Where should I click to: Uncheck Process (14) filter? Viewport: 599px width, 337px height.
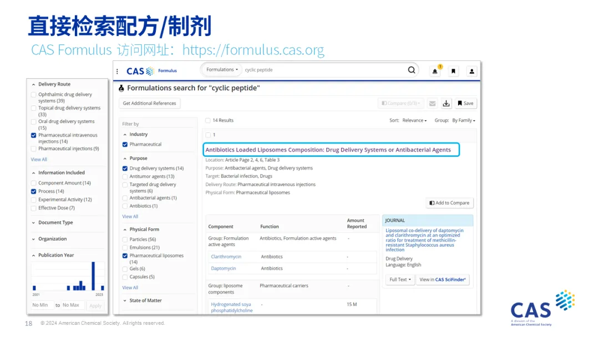34,192
